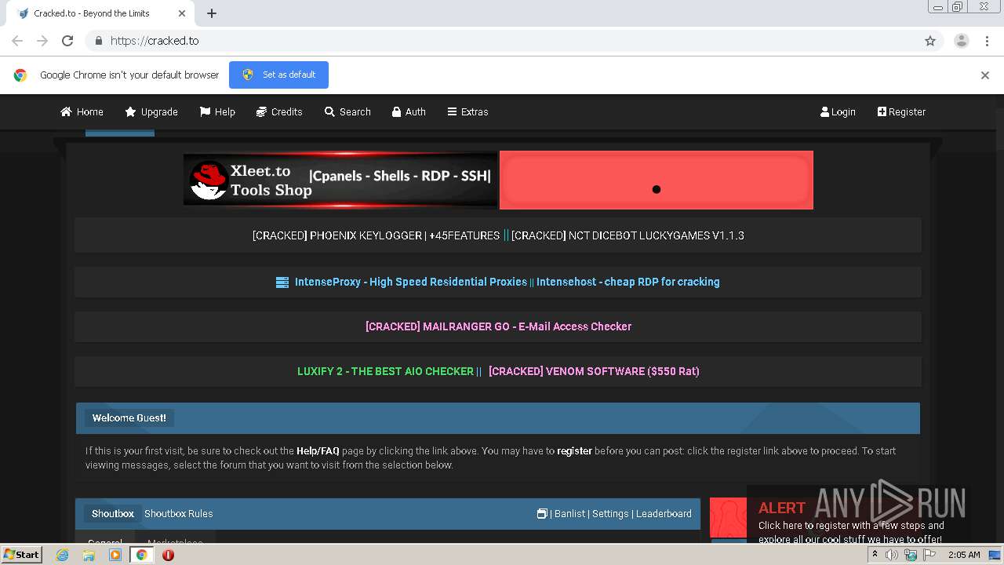Click the taskbar clock showing 2:05 AM
The image size is (1004, 565).
pyautogui.click(x=964, y=555)
